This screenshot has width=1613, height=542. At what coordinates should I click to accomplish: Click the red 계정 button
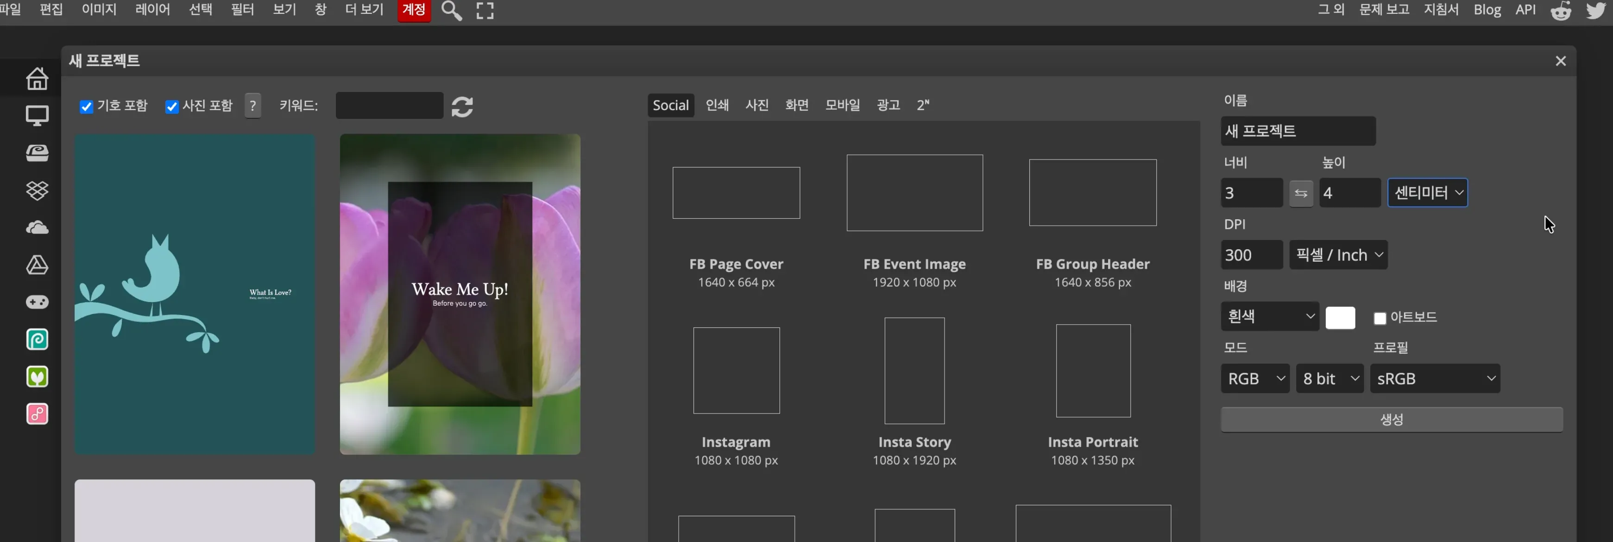tap(414, 11)
